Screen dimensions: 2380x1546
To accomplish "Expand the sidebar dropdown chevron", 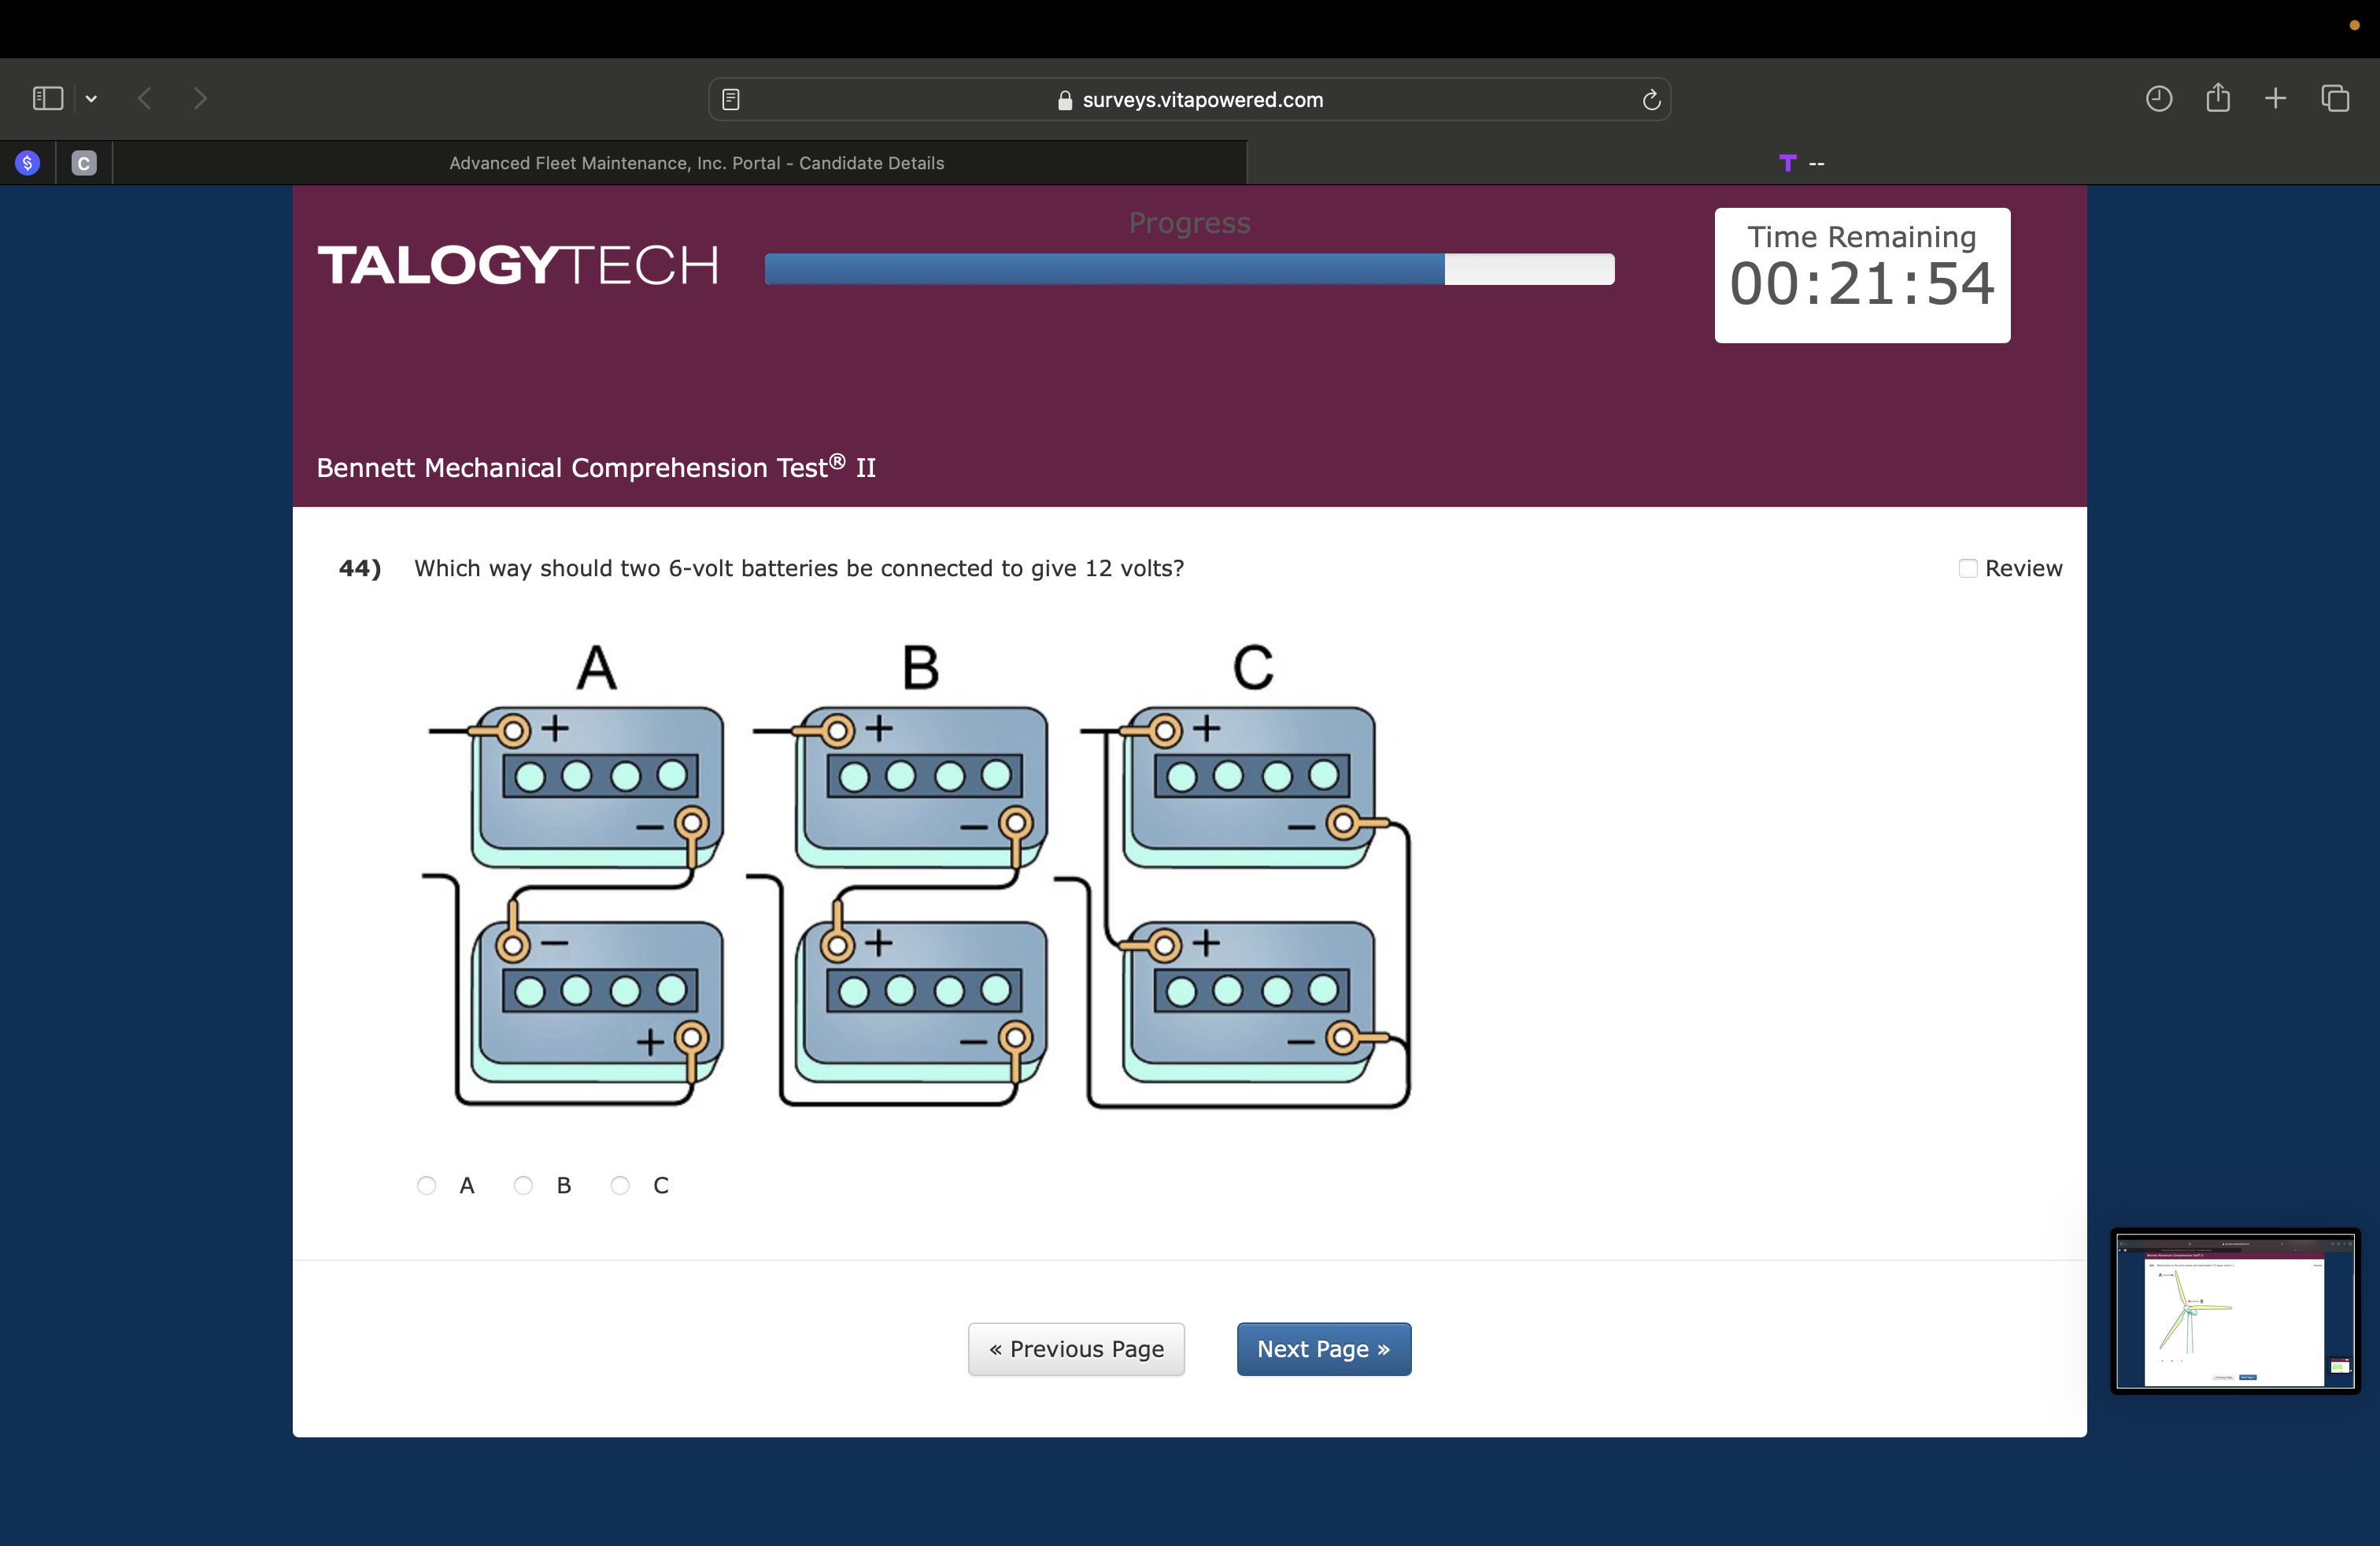I will point(91,98).
